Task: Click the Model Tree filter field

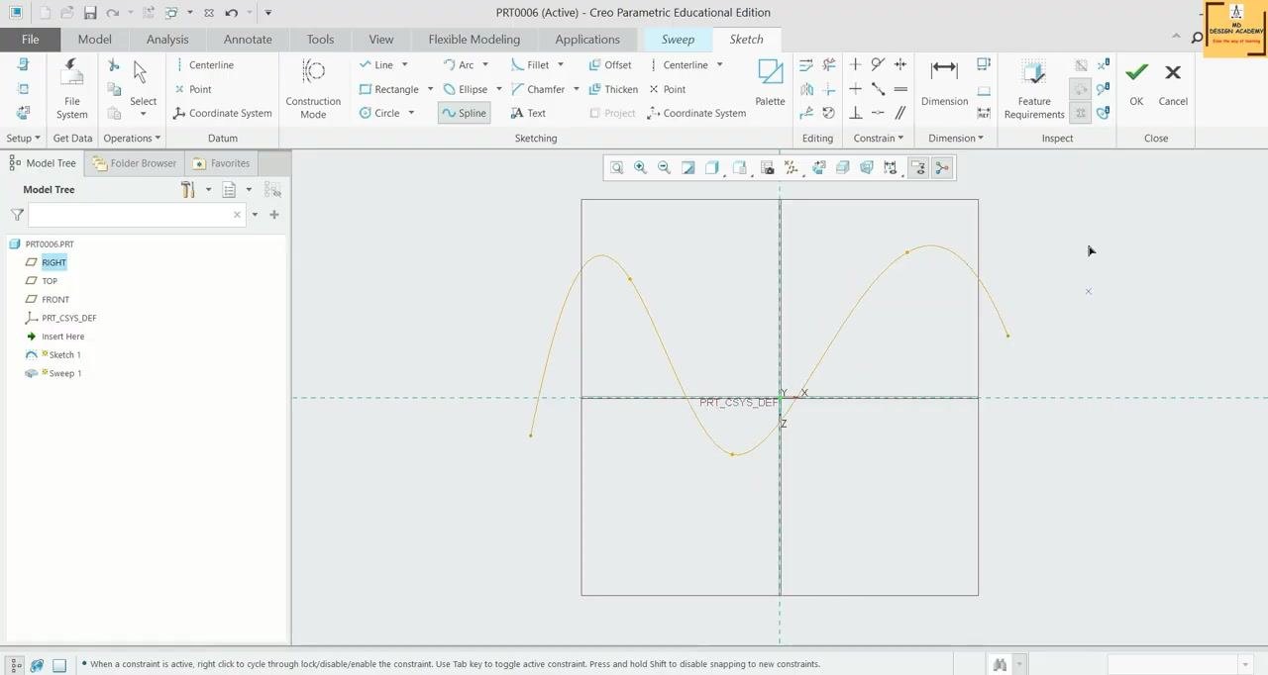Action: (x=137, y=215)
